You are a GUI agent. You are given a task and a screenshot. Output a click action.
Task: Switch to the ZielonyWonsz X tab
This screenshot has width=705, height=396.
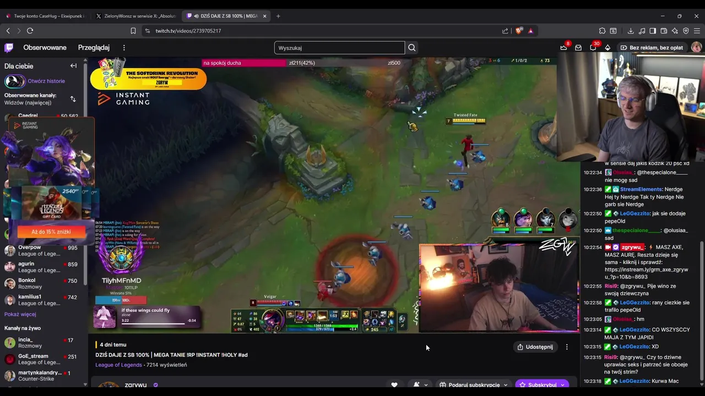135,16
